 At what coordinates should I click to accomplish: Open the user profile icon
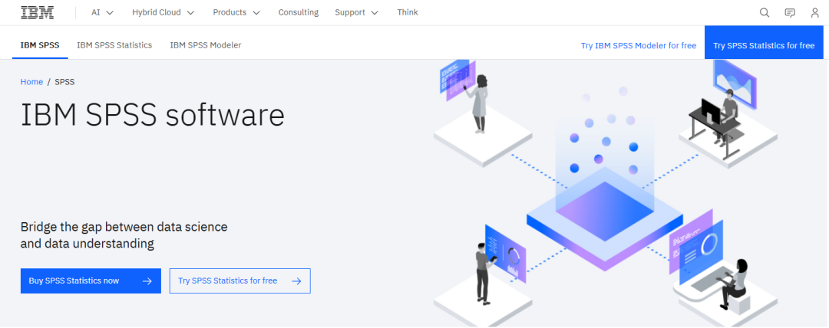pos(814,13)
